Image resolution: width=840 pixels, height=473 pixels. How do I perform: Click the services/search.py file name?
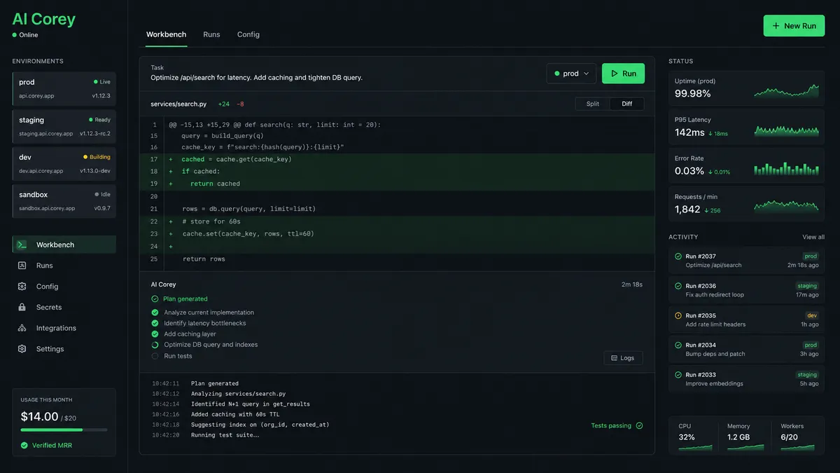pyautogui.click(x=178, y=104)
